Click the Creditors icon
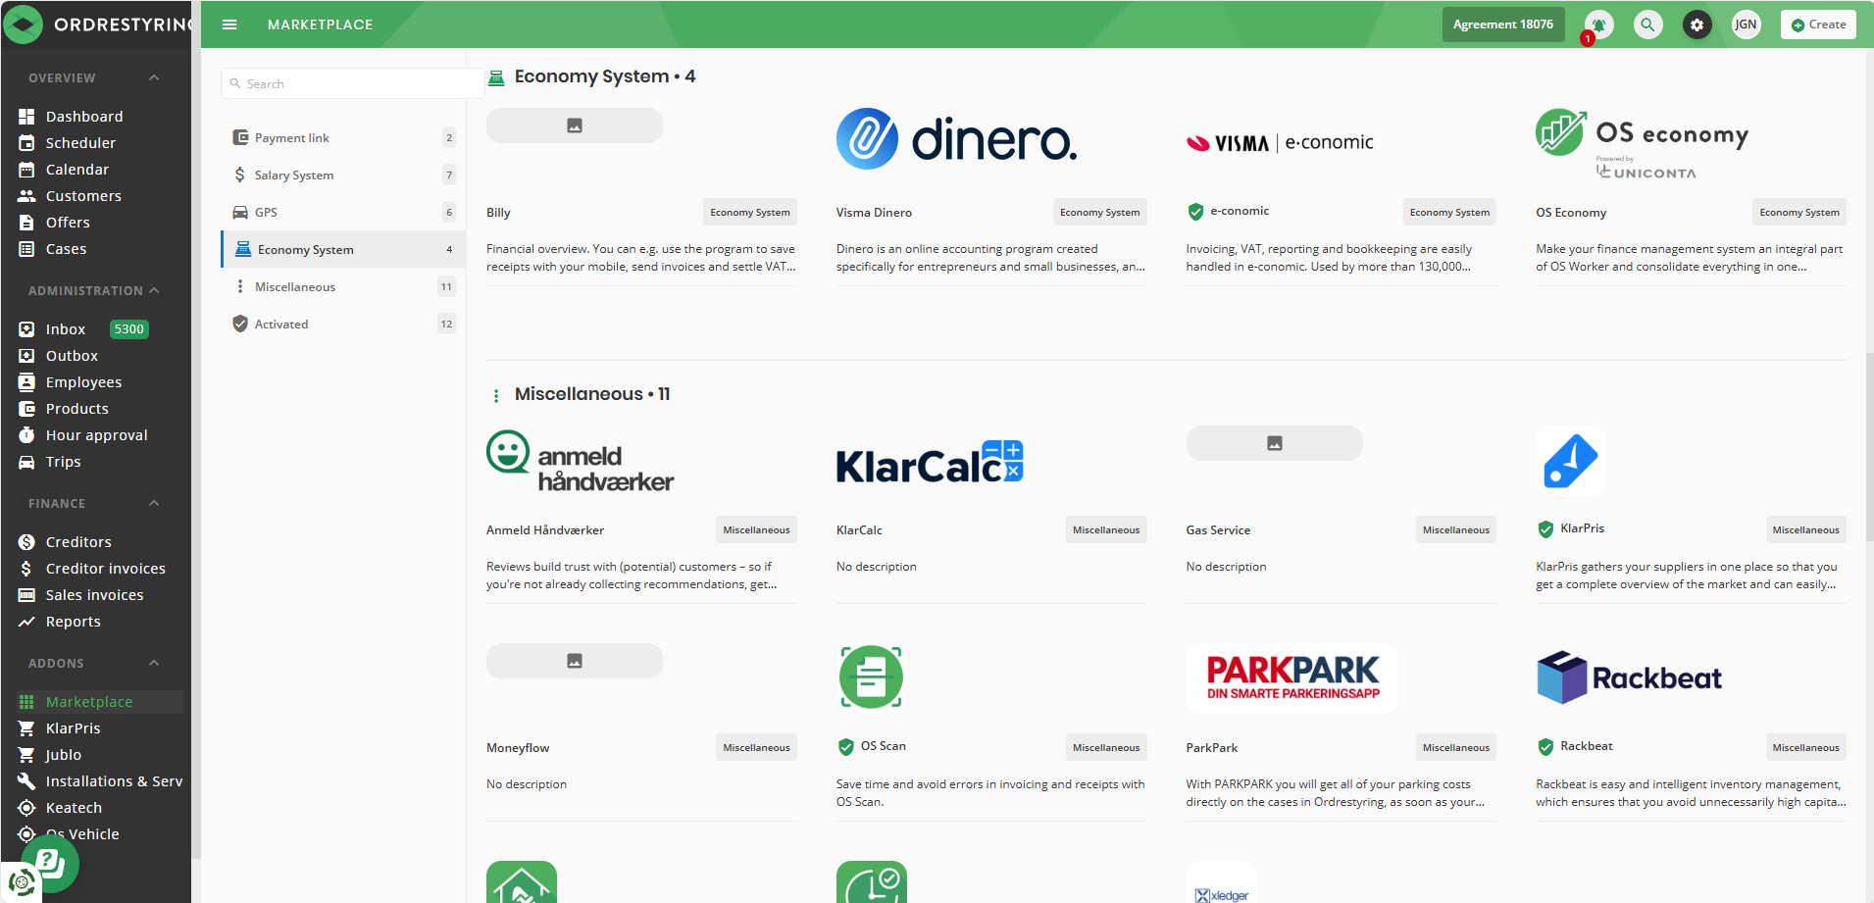1874x903 pixels. pyautogui.click(x=26, y=542)
